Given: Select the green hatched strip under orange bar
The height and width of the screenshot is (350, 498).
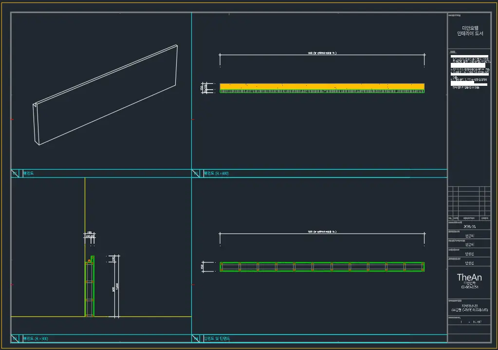Looking at the screenshot, I should click(x=322, y=91).
